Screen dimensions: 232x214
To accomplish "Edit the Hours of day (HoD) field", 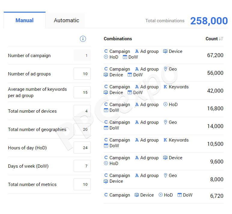I will (x=82, y=148).
